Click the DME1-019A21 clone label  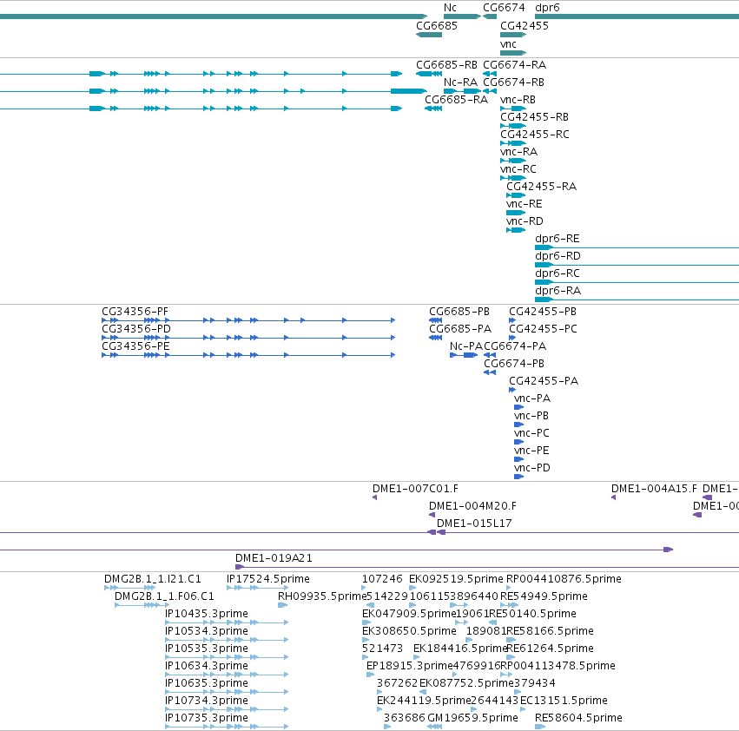pyautogui.click(x=274, y=558)
